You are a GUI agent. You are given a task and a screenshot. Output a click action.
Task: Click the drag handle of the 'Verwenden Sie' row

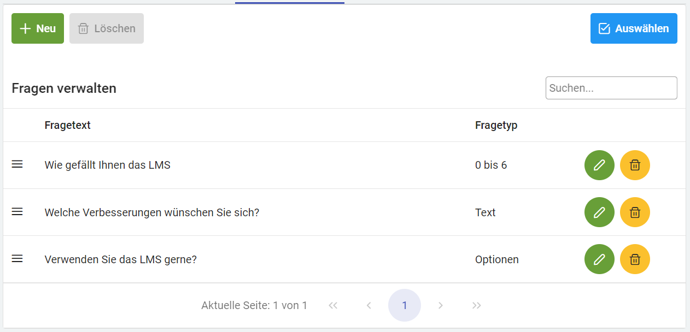coord(17,259)
